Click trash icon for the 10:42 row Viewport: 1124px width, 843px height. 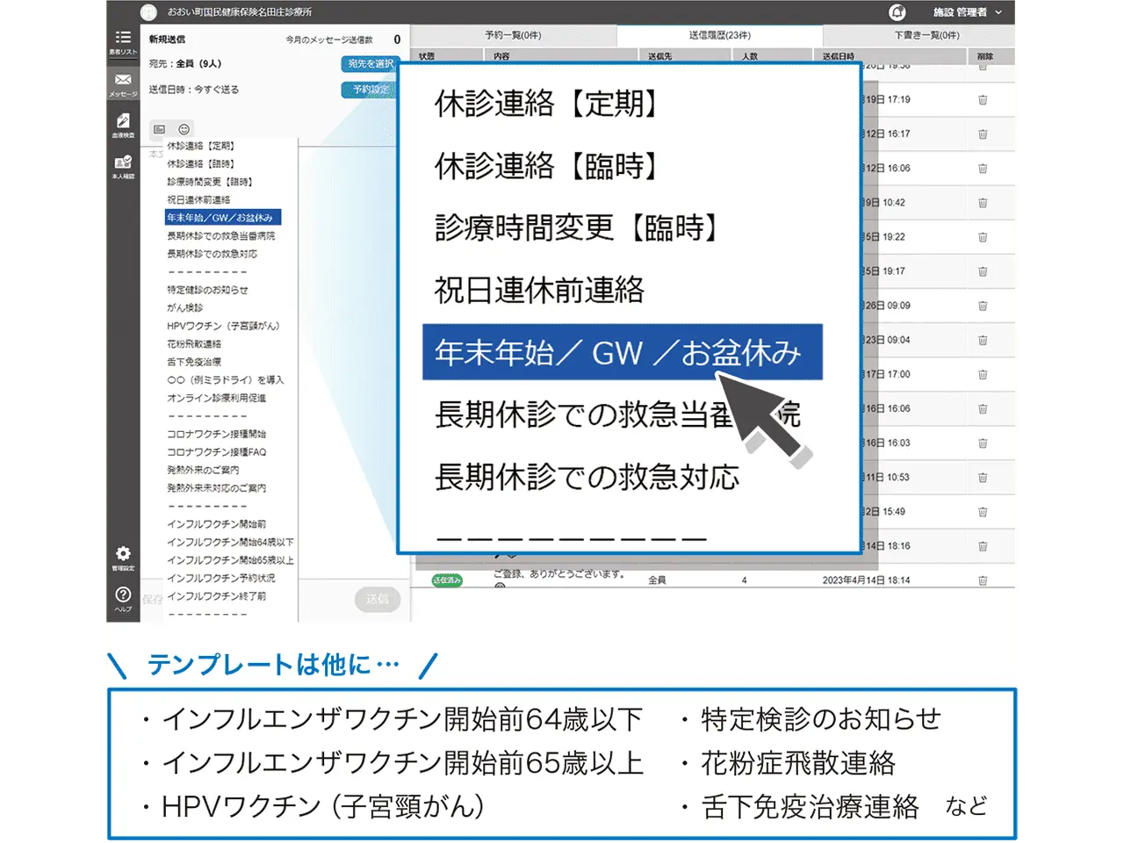click(x=983, y=203)
